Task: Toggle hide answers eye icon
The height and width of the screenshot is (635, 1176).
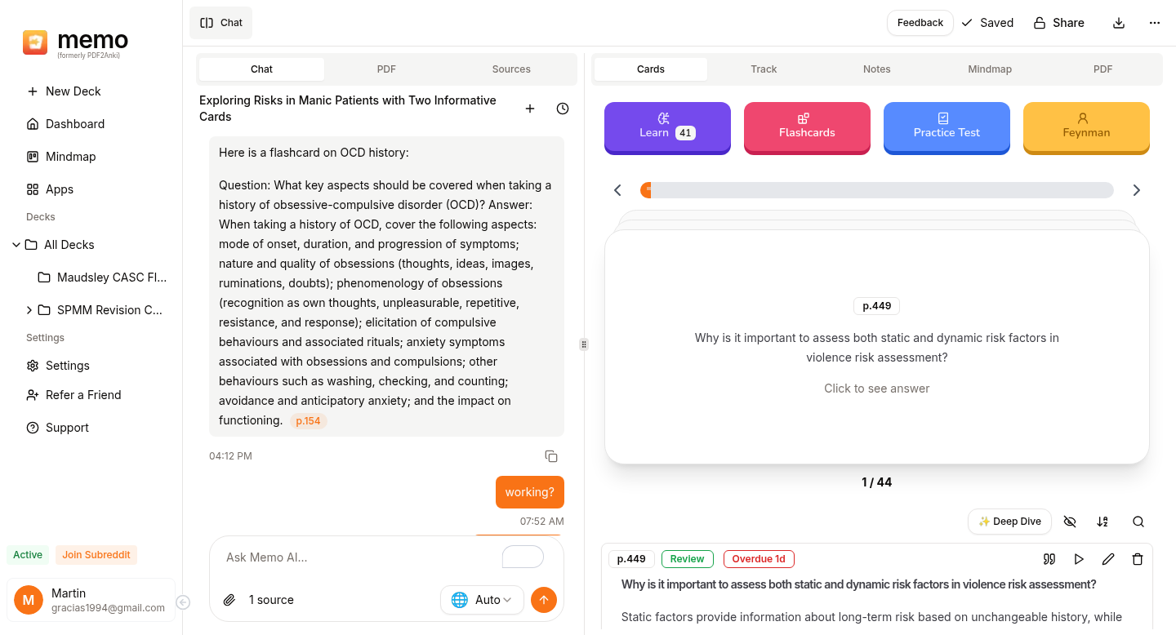Action: 1070,522
